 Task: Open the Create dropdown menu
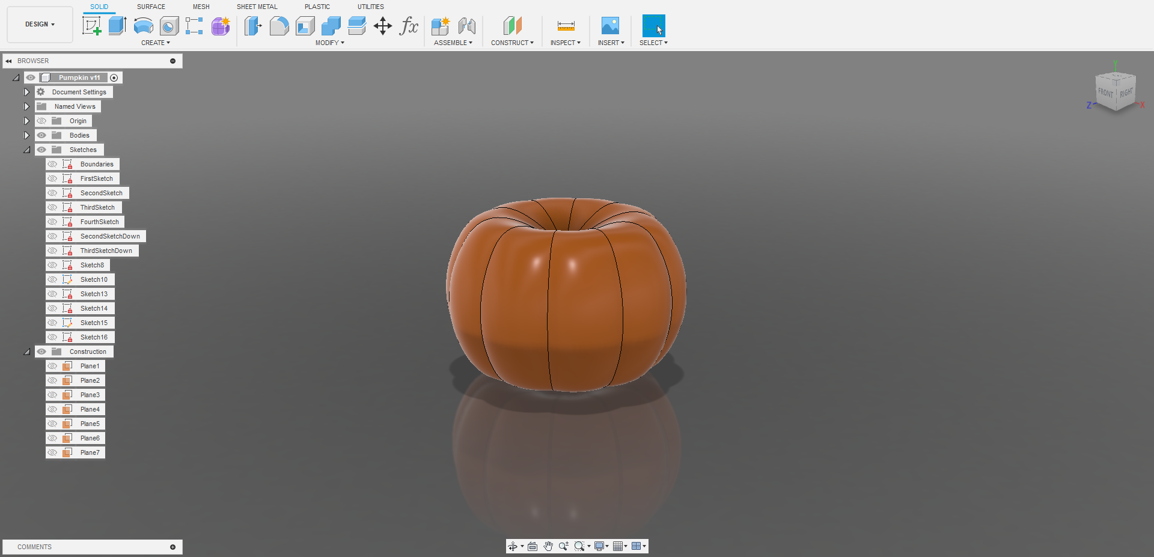pos(156,43)
